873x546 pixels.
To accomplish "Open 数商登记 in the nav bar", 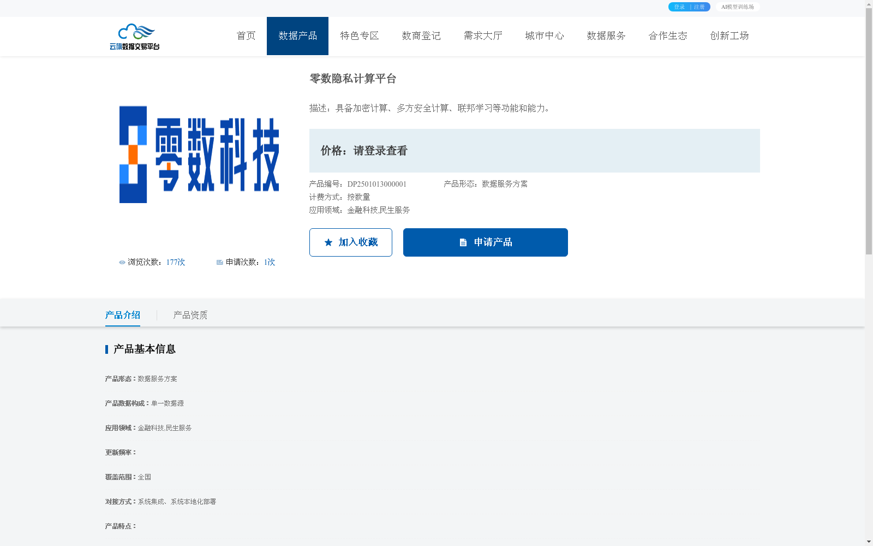I will pyautogui.click(x=421, y=36).
